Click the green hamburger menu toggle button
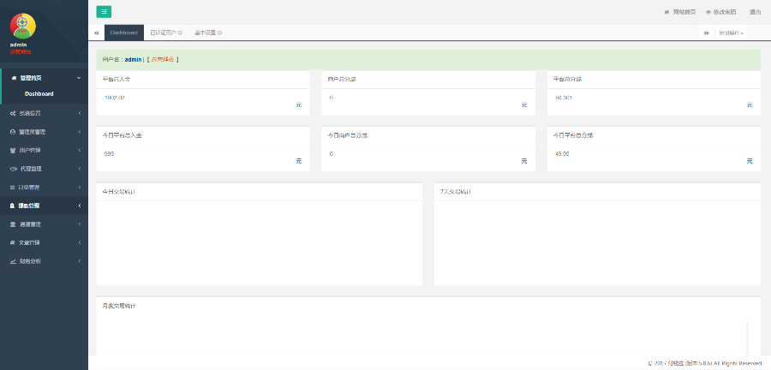 (104, 11)
